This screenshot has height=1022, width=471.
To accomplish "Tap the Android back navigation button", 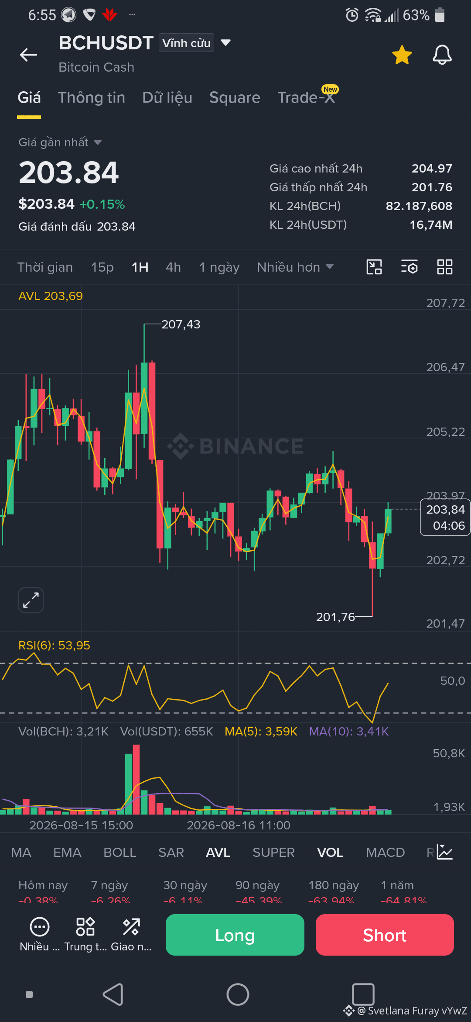I will 113,994.
